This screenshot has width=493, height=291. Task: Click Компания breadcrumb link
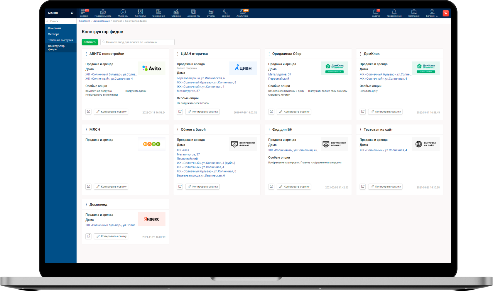[85, 21]
